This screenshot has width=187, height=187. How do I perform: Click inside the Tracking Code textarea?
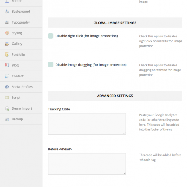coord(87,124)
